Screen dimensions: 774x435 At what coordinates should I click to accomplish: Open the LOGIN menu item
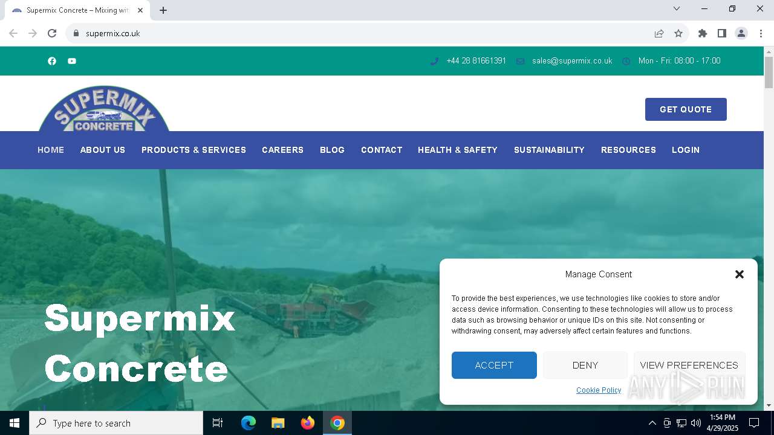coord(686,150)
